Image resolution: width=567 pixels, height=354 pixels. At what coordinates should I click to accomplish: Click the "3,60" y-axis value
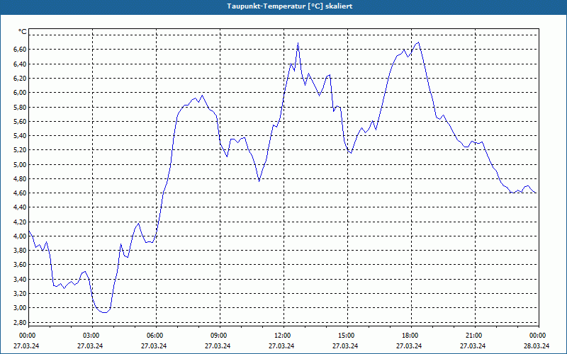(21, 265)
